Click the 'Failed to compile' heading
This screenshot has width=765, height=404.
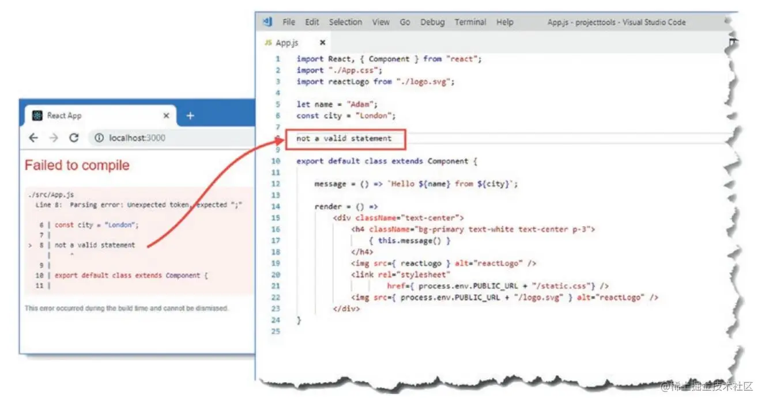[77, 165]
